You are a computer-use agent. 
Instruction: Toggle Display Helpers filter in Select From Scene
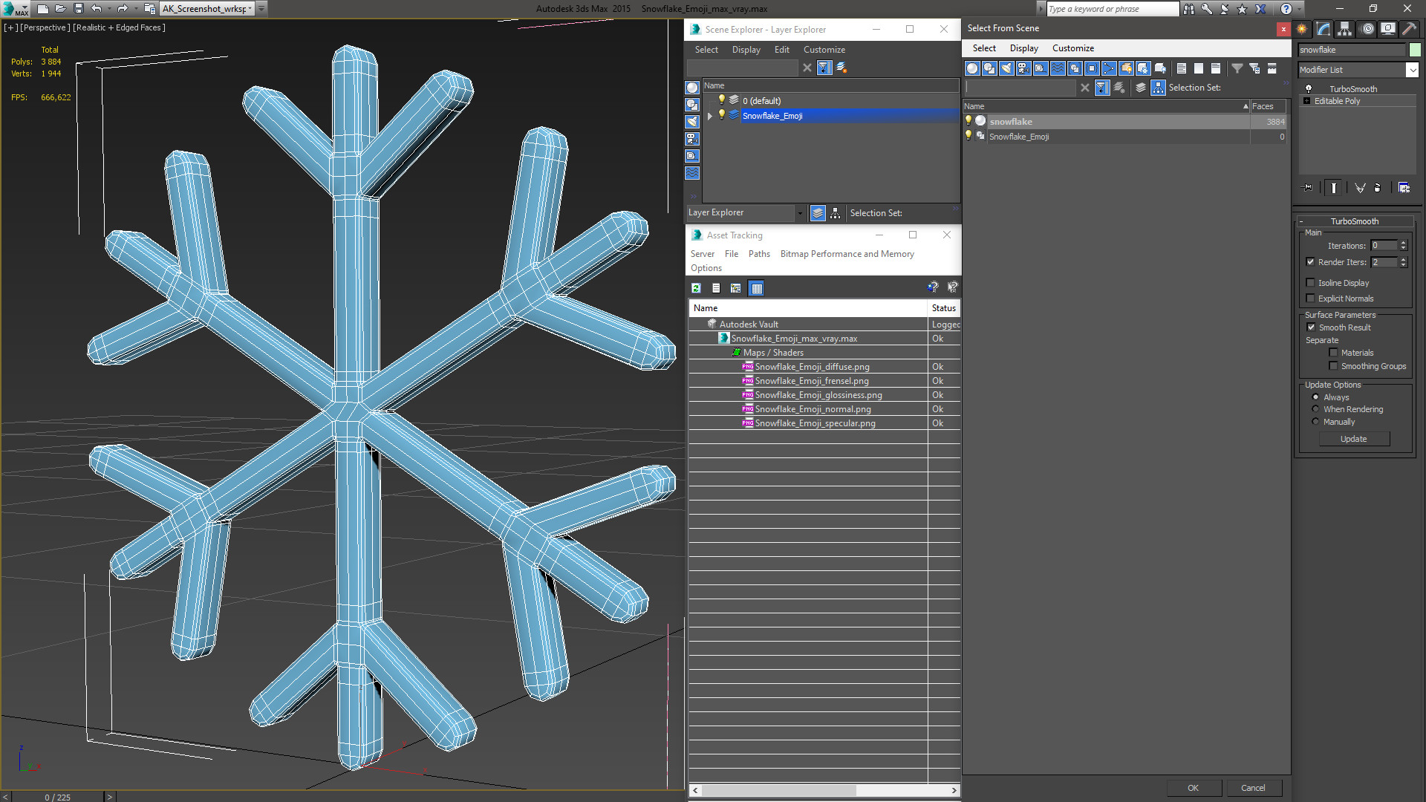click(1041, 68)
